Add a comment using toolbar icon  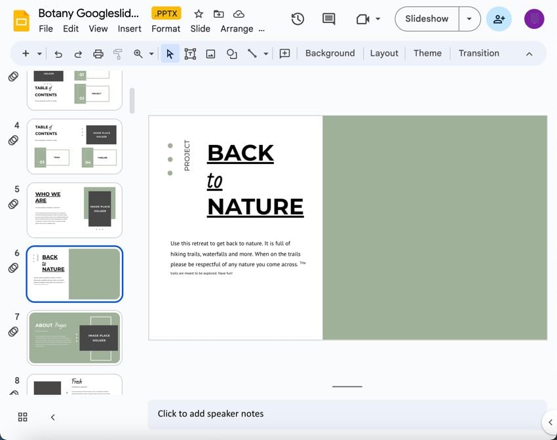284,54
